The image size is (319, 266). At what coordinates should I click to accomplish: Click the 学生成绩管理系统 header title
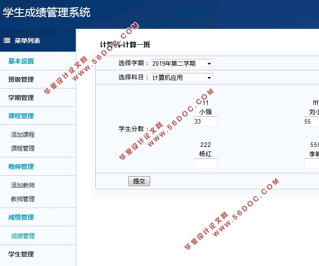click(47, 13)
